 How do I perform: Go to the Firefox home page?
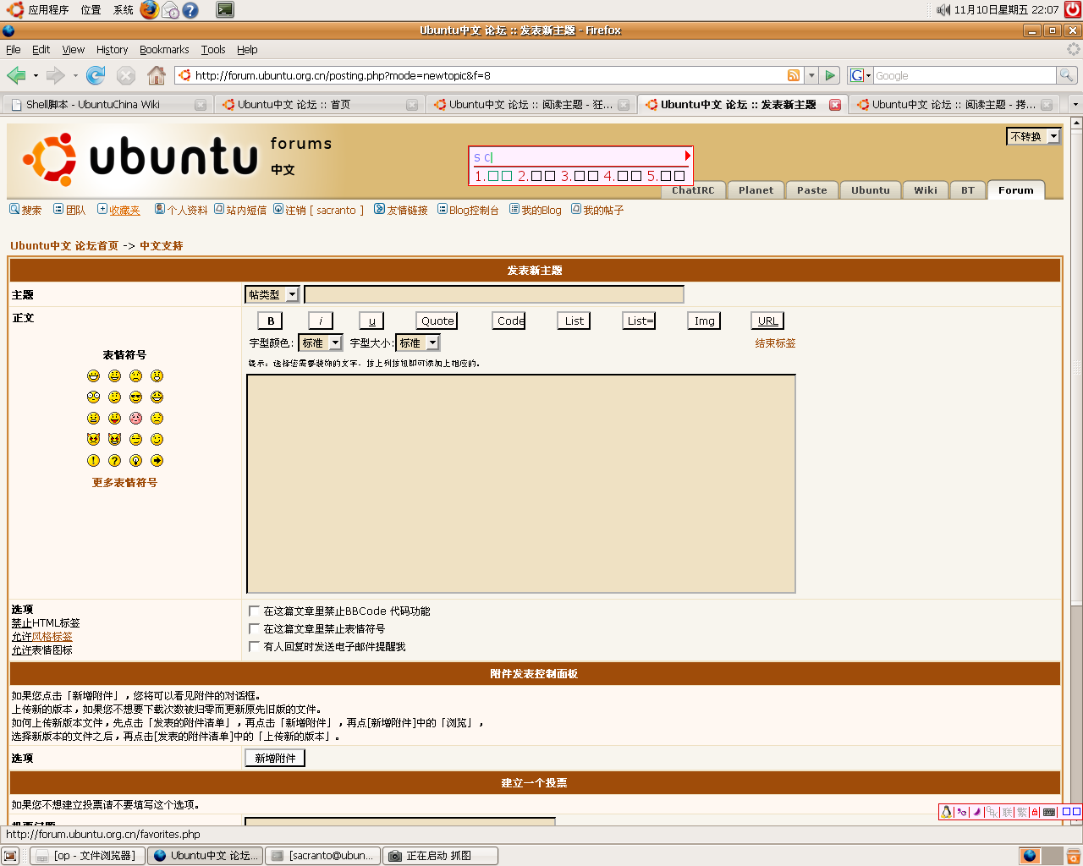click(x=157, y=75)
